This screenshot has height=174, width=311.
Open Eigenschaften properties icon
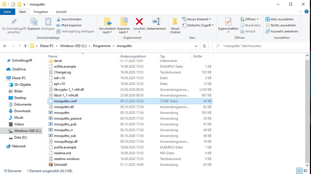(x=228, y=22)
